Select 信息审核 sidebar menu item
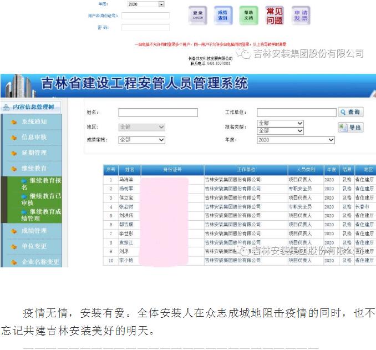Screen dimensions: 376x350 (34, 137)
